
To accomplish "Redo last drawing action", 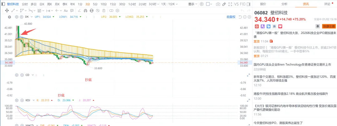I will click(x=248, y=10).
